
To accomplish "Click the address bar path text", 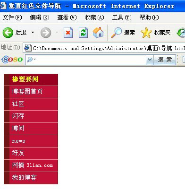I will point(109,48).
